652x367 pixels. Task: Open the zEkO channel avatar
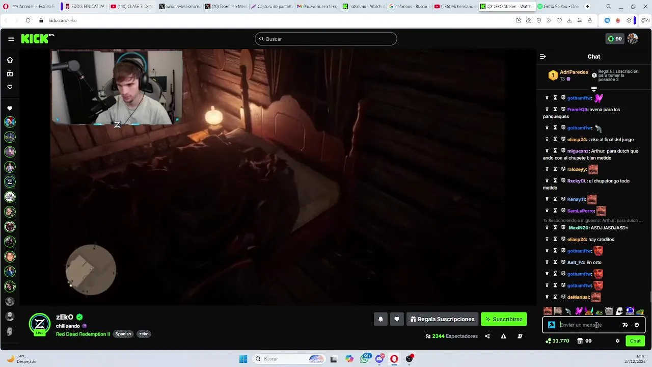(x=40, y=324)
